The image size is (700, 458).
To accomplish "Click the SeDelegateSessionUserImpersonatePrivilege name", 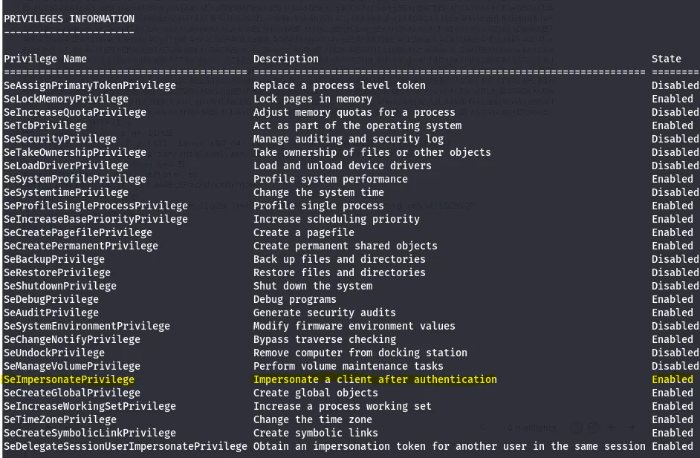I will [126, 446].
